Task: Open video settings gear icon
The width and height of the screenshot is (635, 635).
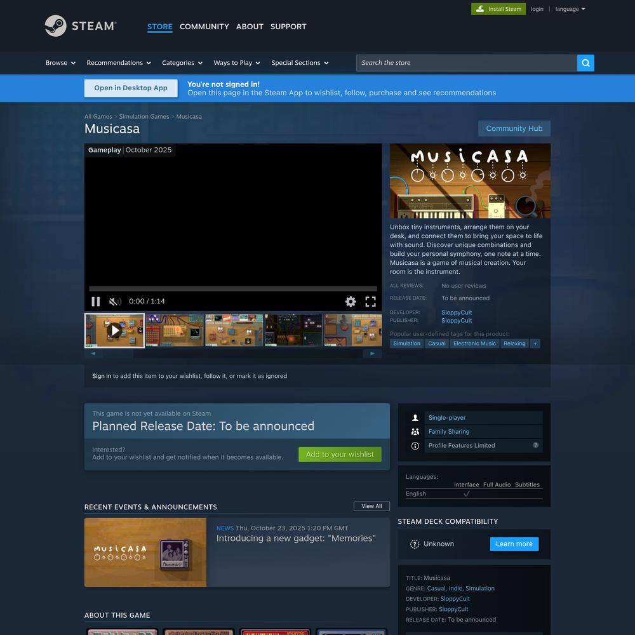Action: pos(351,302)
